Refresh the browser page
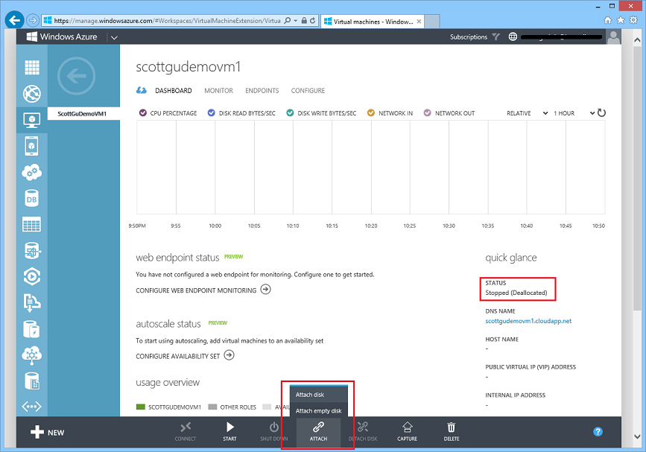 point(313,21)
